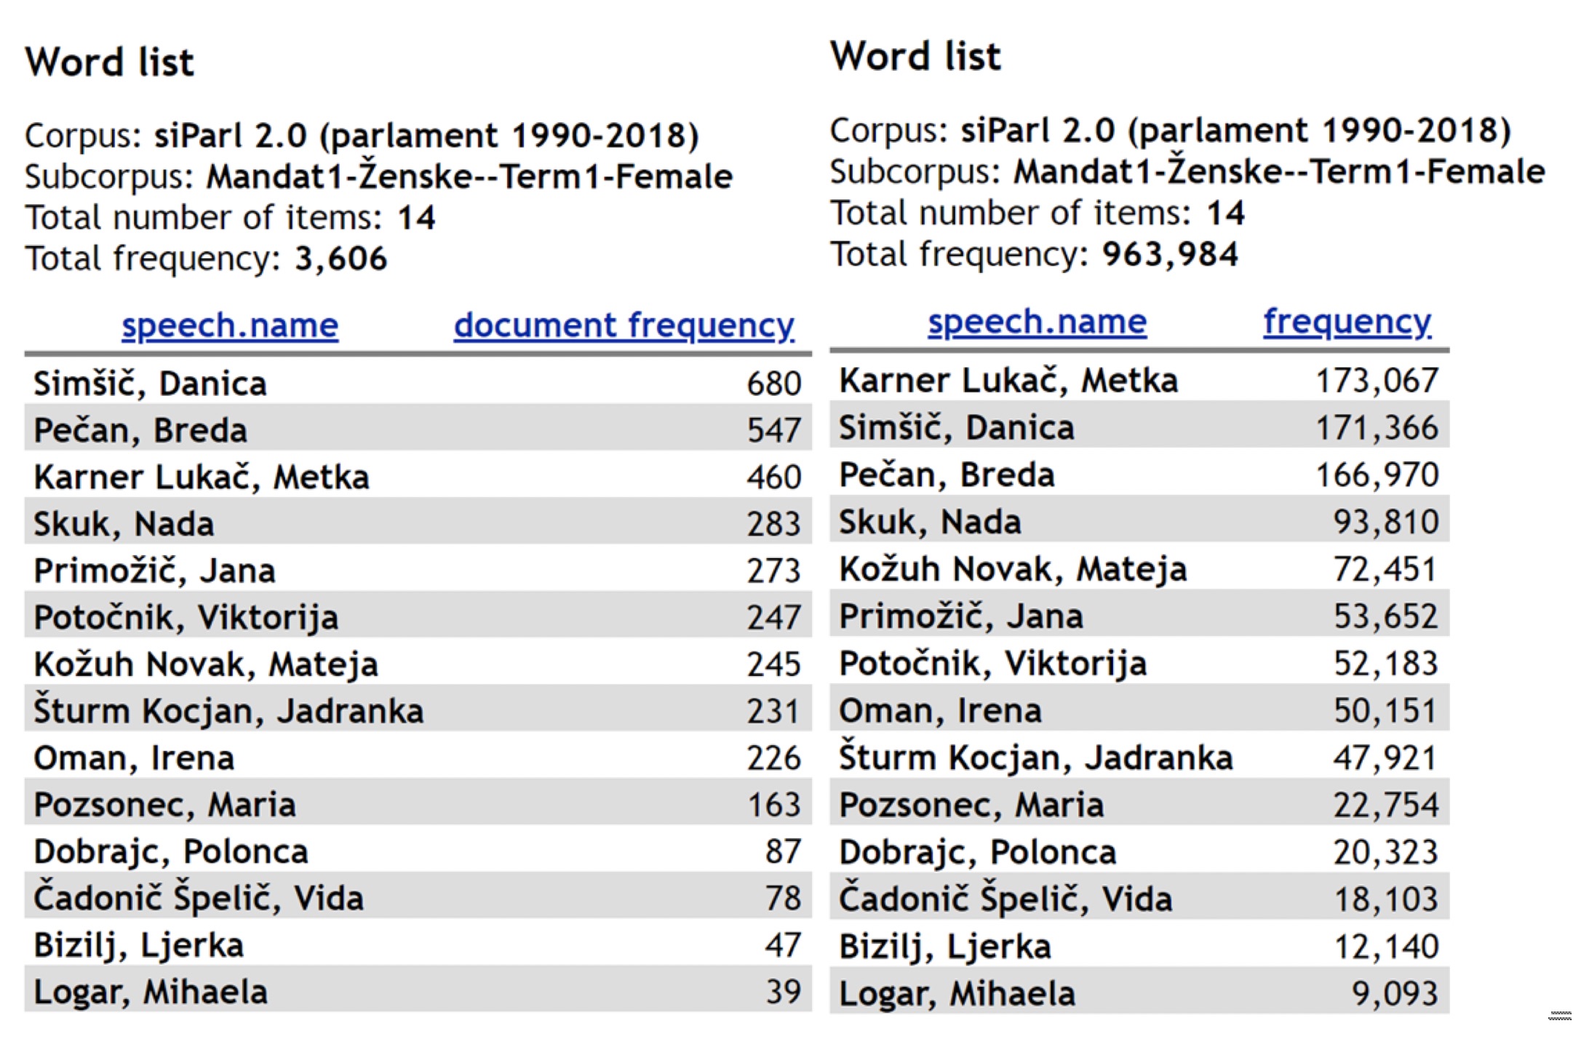The height and width of the screenshot is (1042, 1589).
Task: Click Oman, Irena in row showing 50,151
Action: (x=940, y=710)
